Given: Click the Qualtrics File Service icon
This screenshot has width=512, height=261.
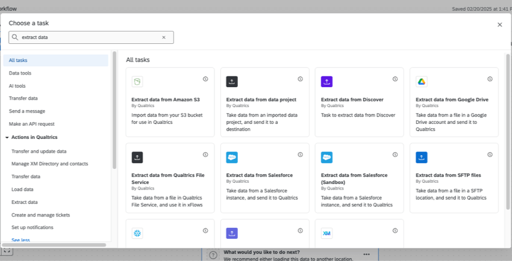Looking at the screenshot, I should [137, 158].
